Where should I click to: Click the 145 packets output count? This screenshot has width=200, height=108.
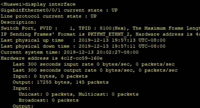click(x=92, y=82)
